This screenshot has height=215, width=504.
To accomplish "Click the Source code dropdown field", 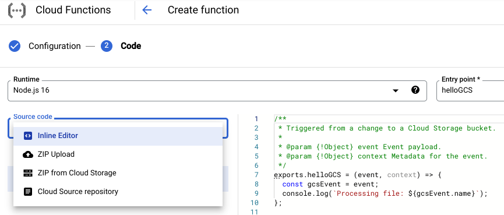I will (118, 128).
